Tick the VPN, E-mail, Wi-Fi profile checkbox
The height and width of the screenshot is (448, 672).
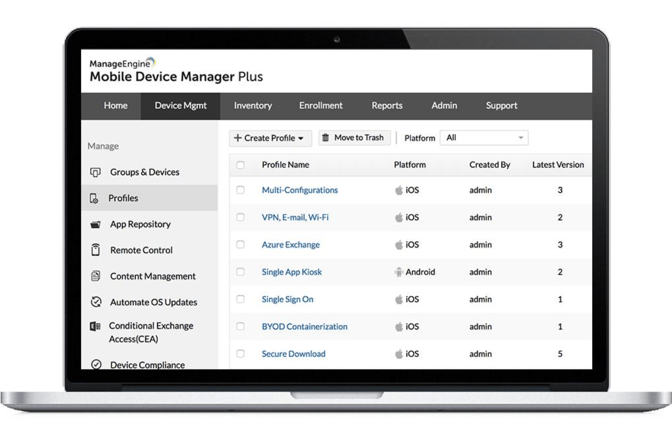(x=241, y=217)
